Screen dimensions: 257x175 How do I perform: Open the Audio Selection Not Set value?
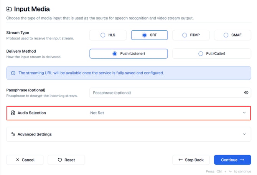(97, 113)
